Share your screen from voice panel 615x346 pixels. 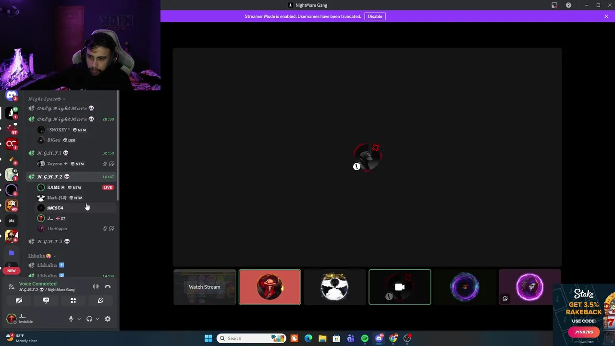46,300
